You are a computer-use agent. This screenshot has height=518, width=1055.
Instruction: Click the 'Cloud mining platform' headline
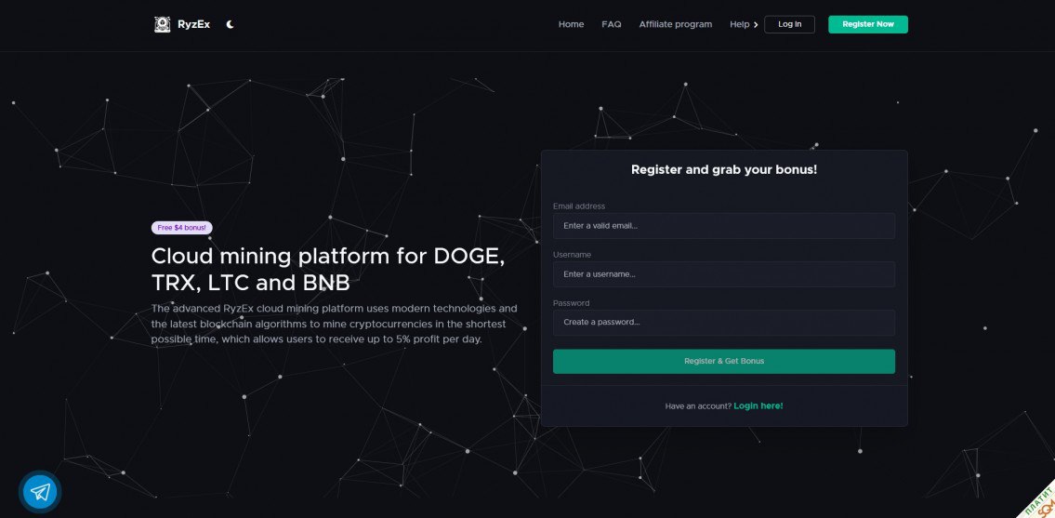[328, 269]
